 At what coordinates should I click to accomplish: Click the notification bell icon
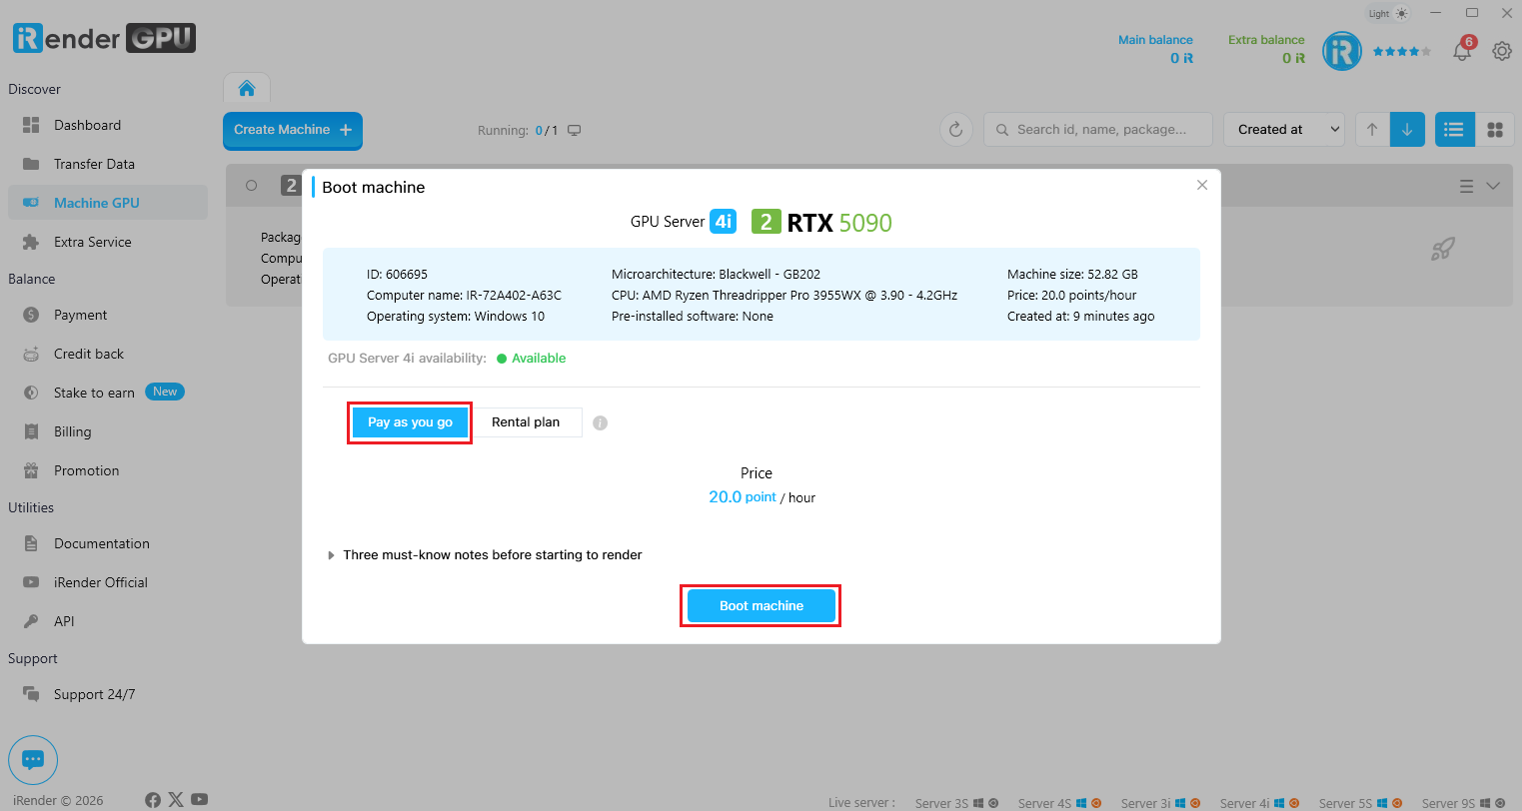pos(1462,50)
